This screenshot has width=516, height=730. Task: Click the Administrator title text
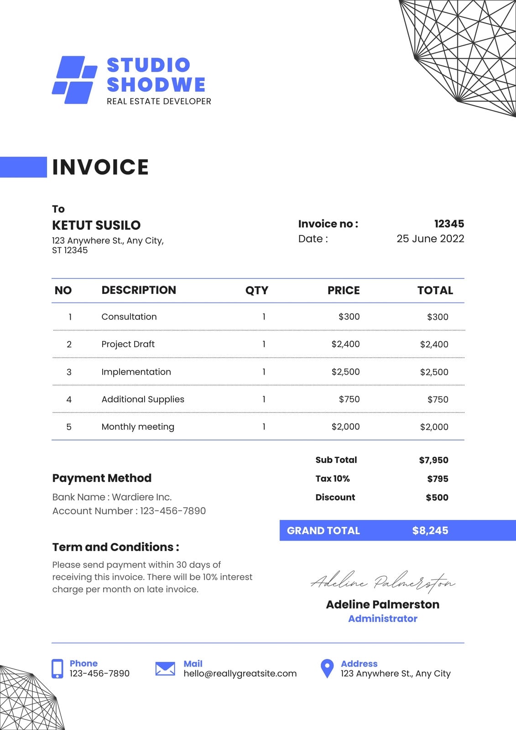point(383,619)
